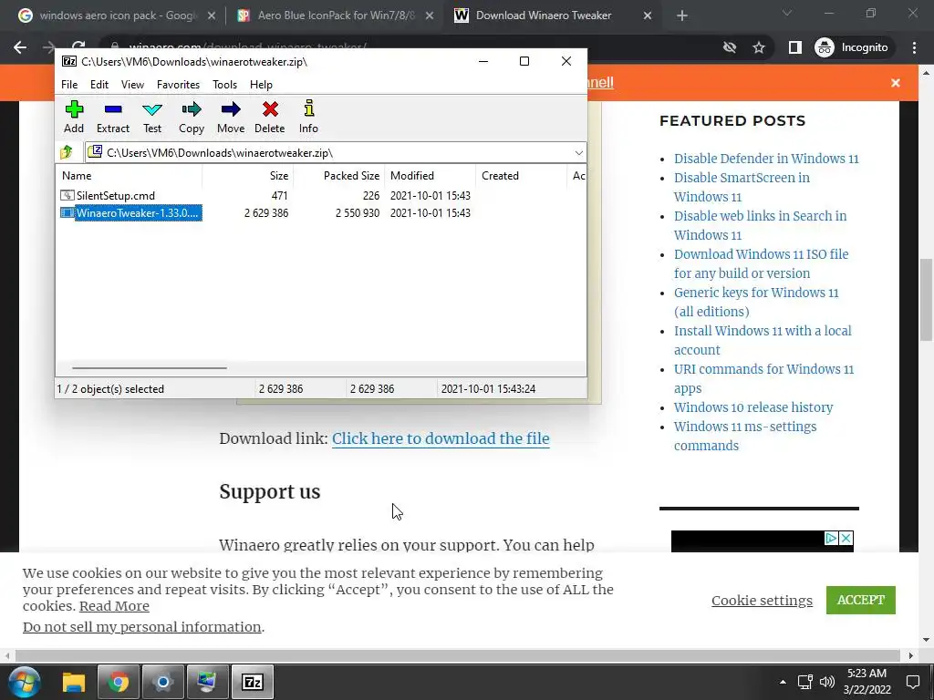The width and height of the screenshot is (934, 700).
Task: Click Do not sell my personal information
Action: pyautogui.click(x=141, y=627)
